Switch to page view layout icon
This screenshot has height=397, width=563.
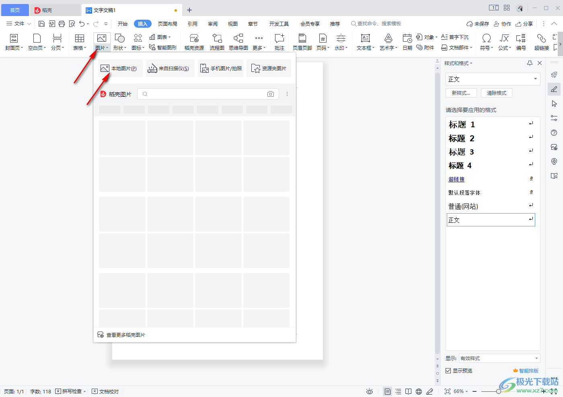point(387,391)
